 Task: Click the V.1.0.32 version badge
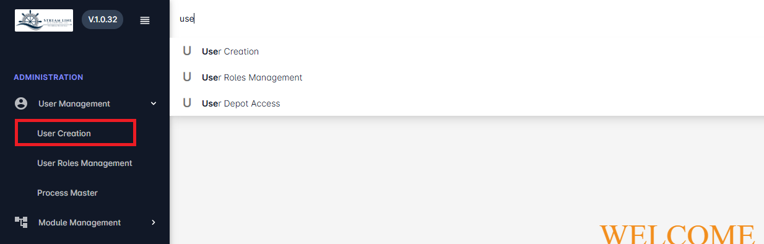point(103,20)
